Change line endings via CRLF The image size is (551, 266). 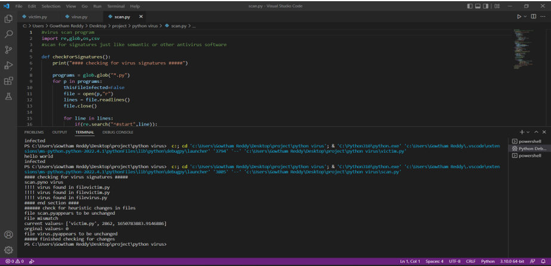pyautogui.click(x=470, y=261)
